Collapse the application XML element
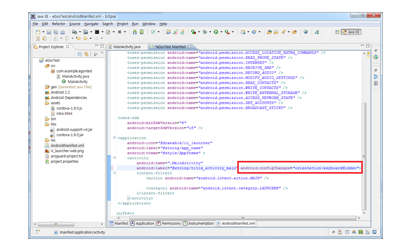403x252 pixels. click(114, 138)
